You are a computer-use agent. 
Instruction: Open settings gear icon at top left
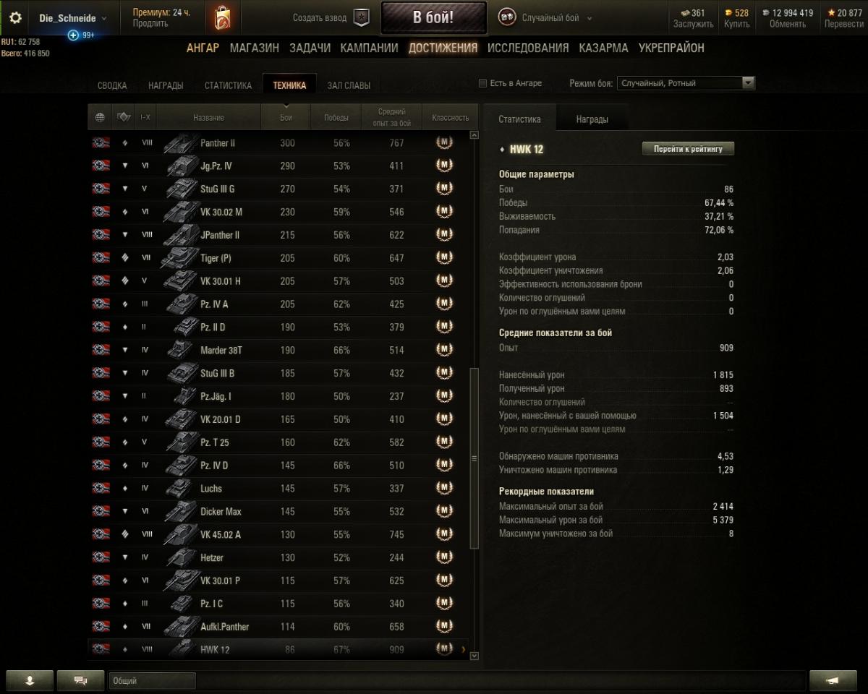(15, 18)
